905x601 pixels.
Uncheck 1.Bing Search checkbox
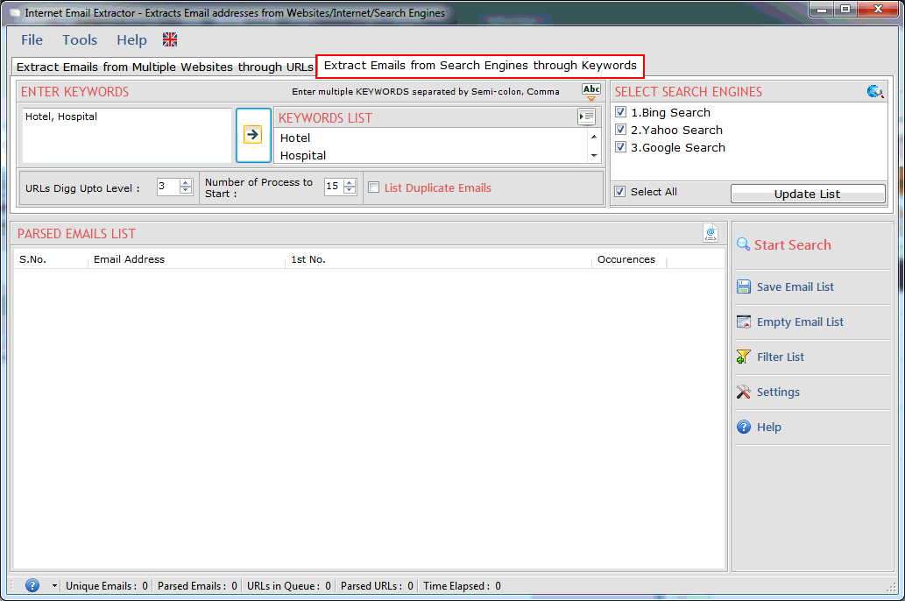pos(620,112)
